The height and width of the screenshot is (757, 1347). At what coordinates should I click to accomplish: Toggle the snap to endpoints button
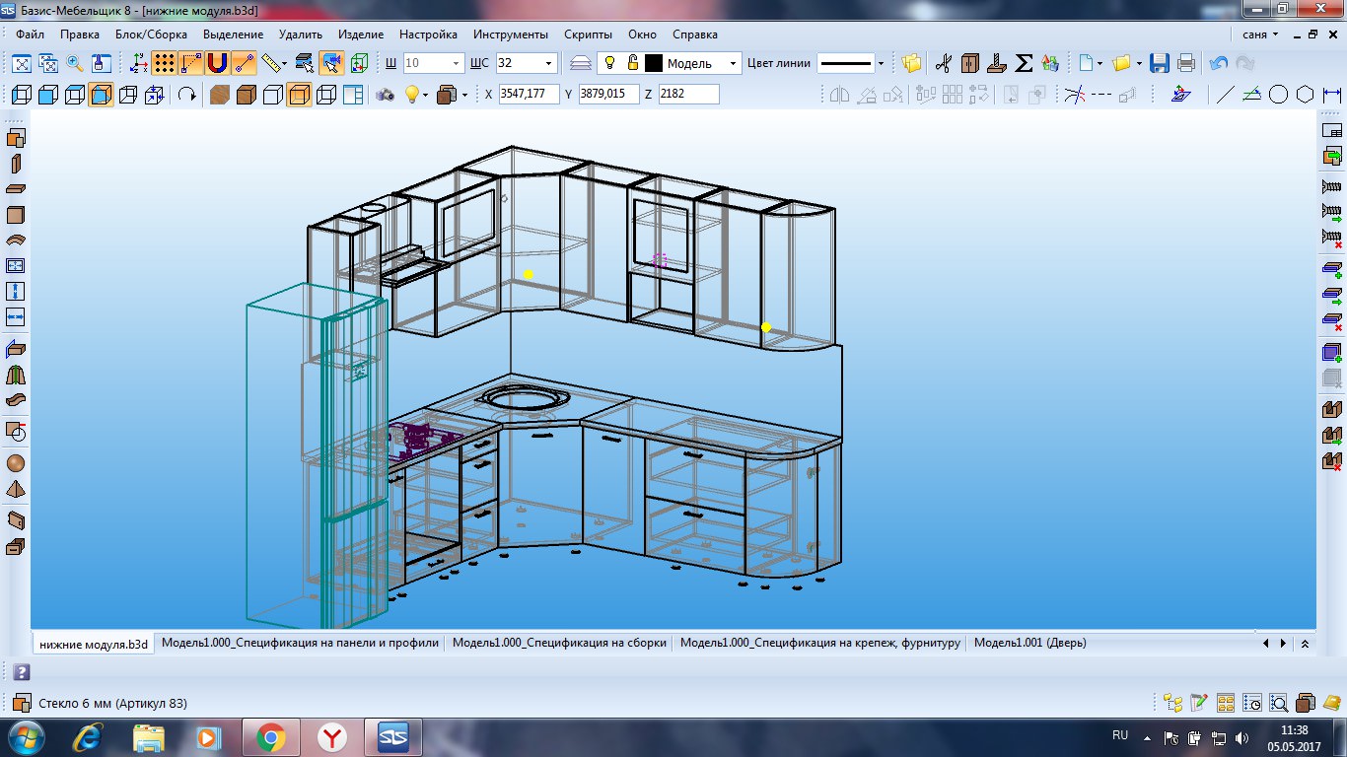point(191,63)
